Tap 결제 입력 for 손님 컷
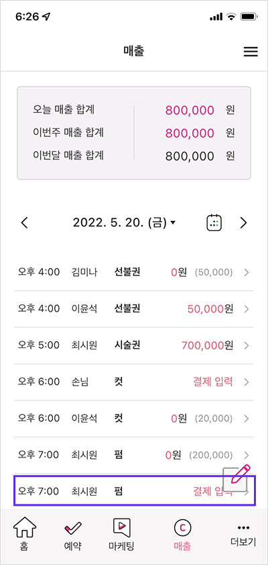The height and width of the screenshot is (565, 268). [x=212, y=382]
